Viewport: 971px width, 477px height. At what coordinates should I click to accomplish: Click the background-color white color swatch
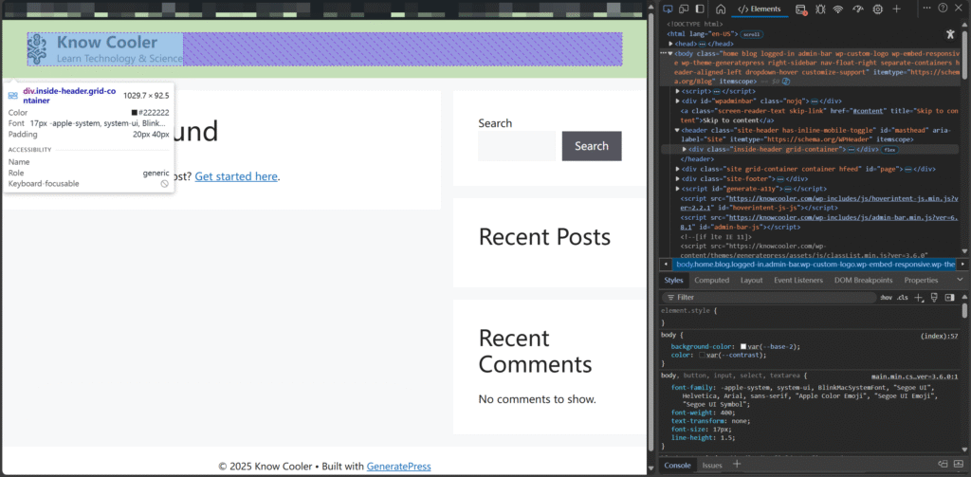[x=743, y=347]
